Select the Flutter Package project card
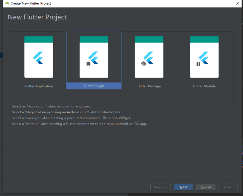This screenshot has height=196, width=243. pos(149,57)
